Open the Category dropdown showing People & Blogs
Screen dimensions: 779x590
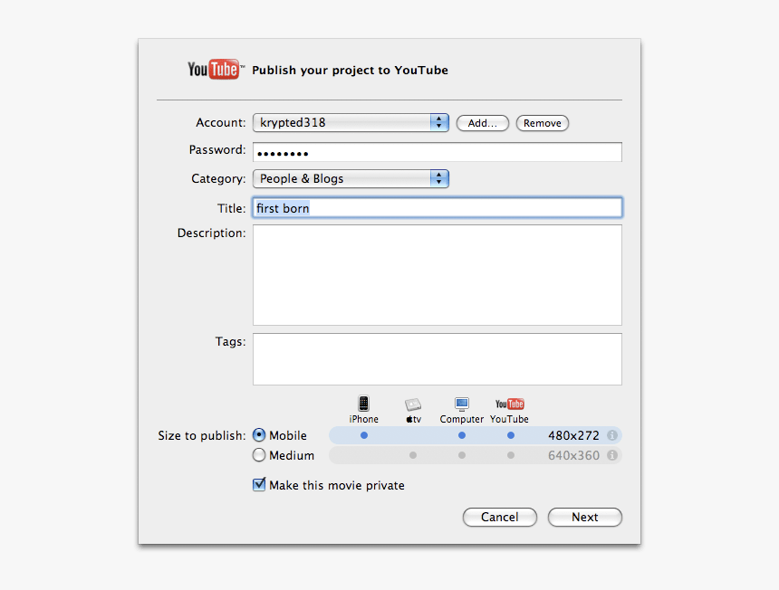351,178
